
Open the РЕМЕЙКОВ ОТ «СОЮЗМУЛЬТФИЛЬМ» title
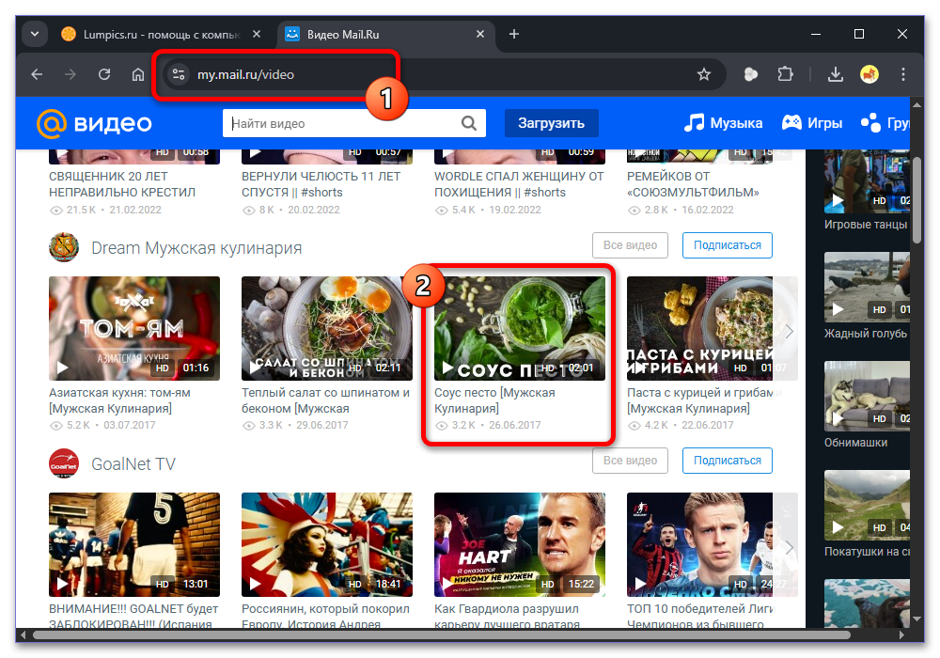pyautogui.click(x=693, y=184)
